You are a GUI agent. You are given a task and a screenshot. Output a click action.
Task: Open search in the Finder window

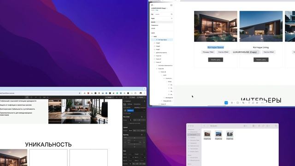276,126
